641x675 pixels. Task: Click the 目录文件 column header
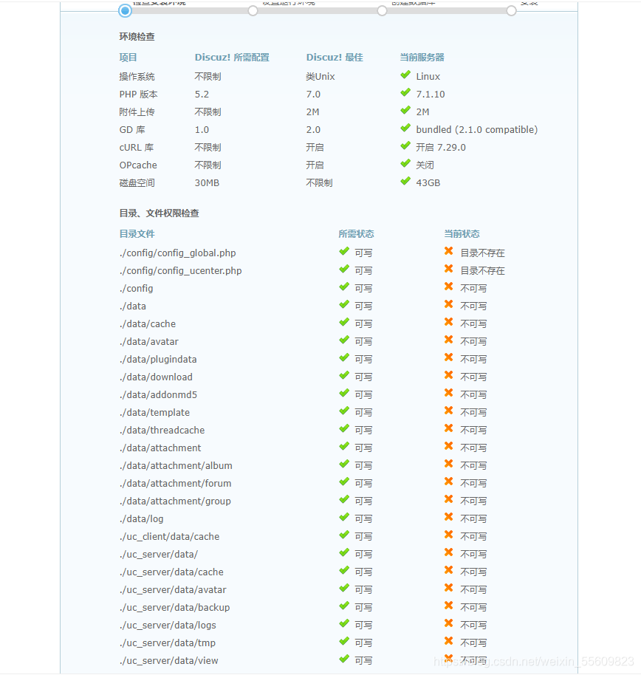[137, 234]
